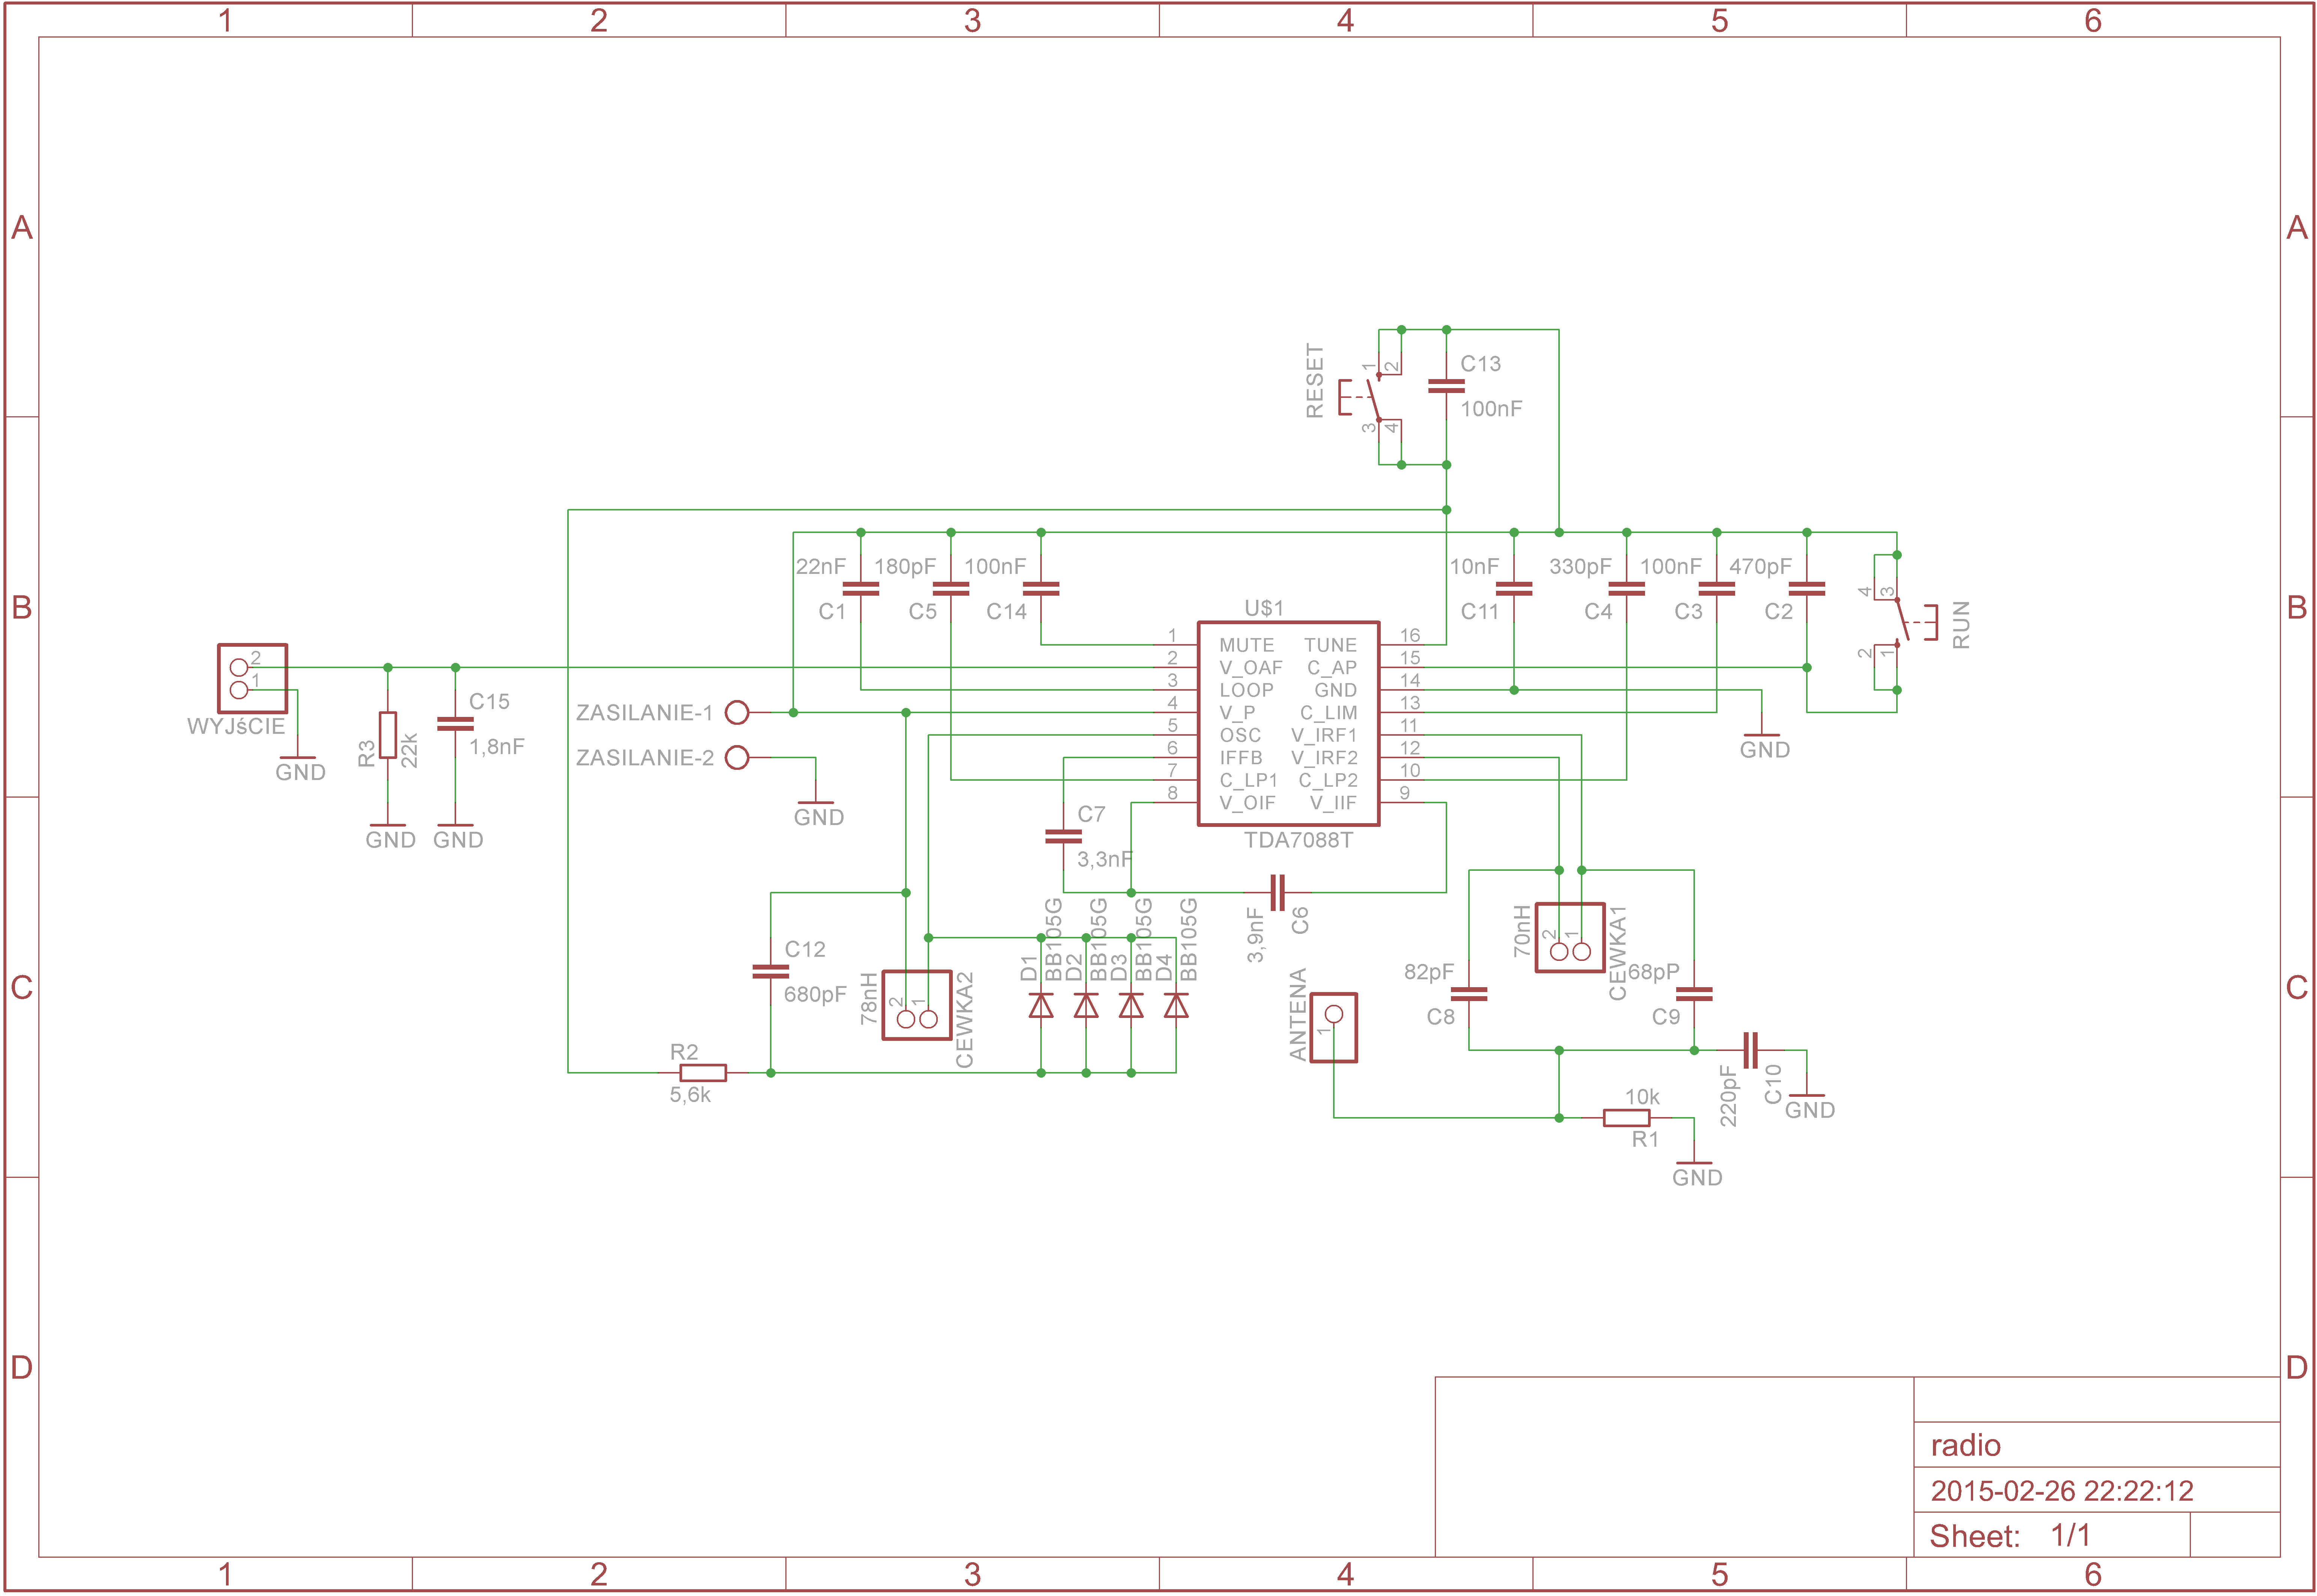This screenshot has width=2317, height=1596.
Task: Select resistor R2 5,6k symbol
Action: pyautogui.click(x=703, y=1073)
